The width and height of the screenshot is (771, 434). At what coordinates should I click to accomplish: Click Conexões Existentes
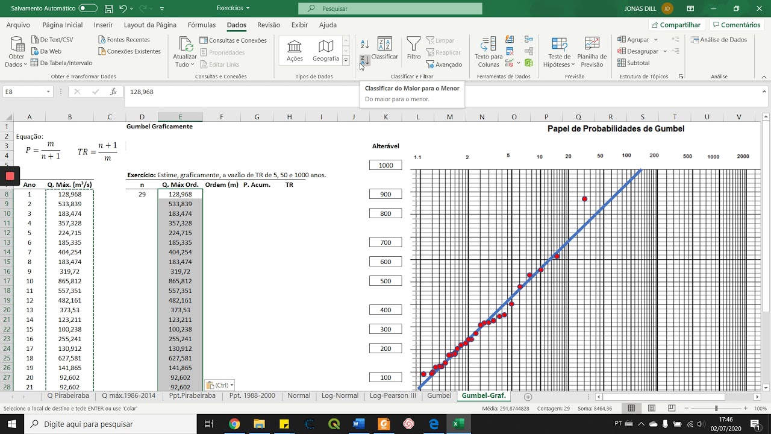(x=129, y=51)
